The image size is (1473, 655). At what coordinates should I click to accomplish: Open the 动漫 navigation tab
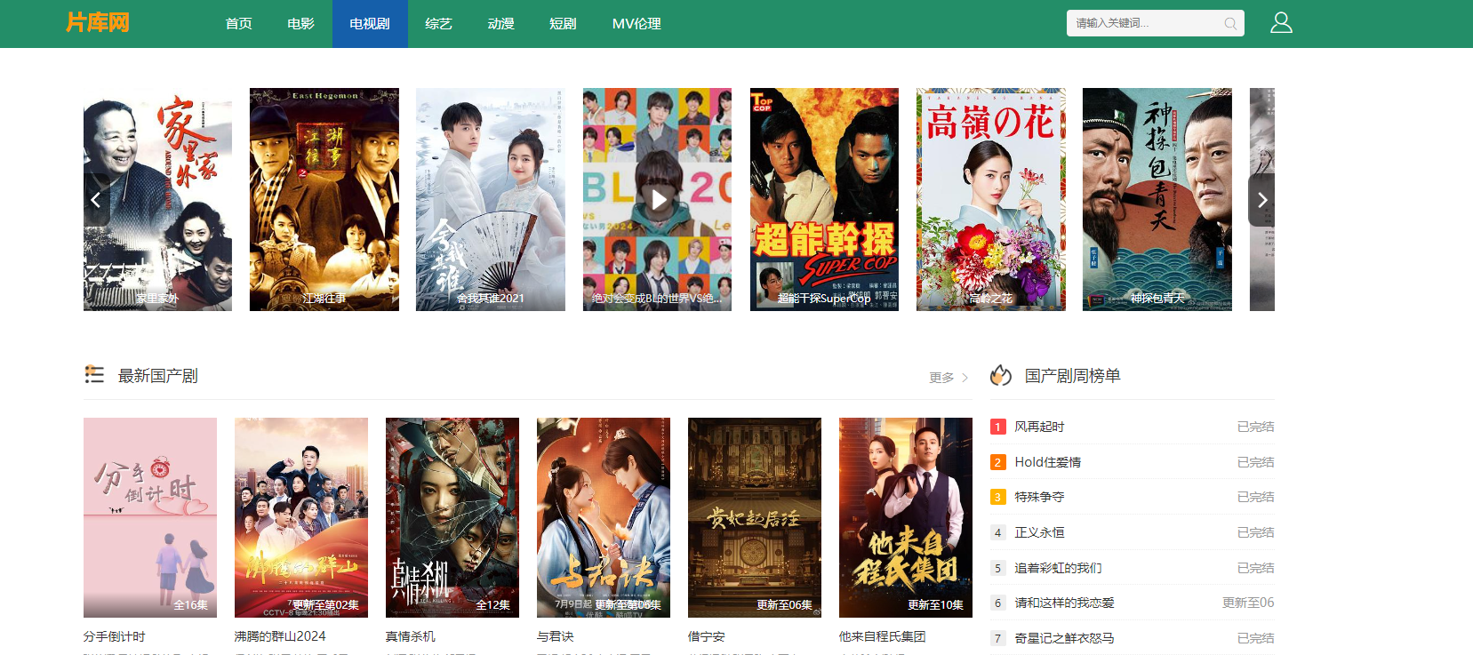(500, 23)
